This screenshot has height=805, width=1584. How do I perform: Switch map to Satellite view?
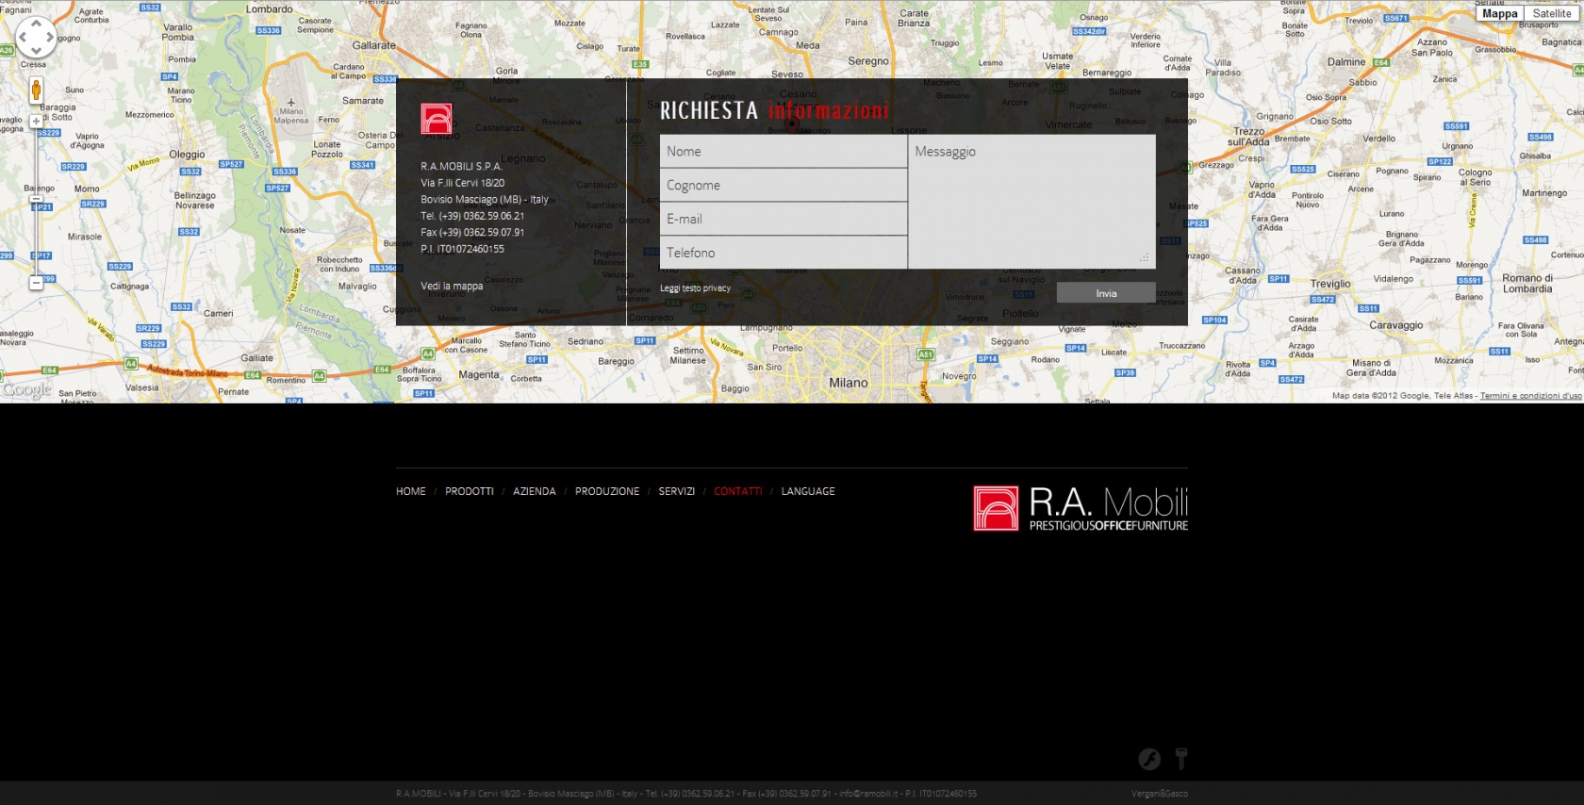point(1552,13)
